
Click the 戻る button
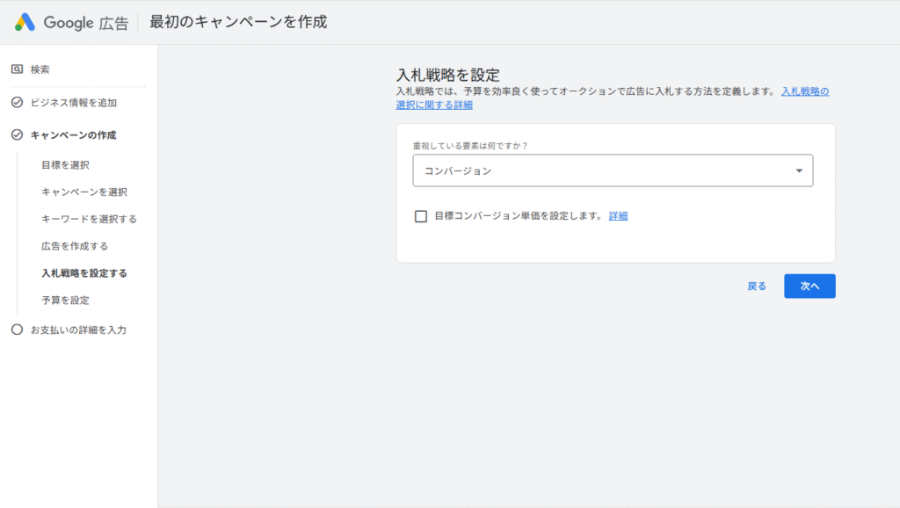click(757, 286)
